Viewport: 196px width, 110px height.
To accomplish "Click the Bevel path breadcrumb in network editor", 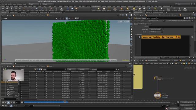I will tap(182, 61).
